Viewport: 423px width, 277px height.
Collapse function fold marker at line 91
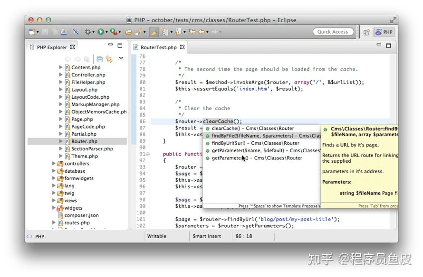pyautogui.click(x=148, y=154)
